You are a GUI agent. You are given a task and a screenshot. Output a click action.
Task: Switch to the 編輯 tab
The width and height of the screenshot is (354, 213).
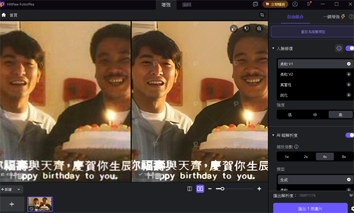tap(186, 5)
